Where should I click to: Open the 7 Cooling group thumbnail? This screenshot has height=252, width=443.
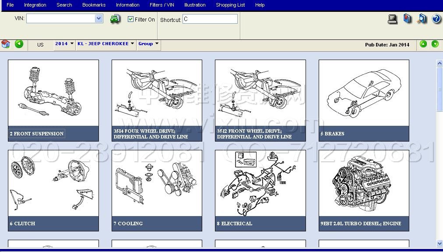[x=157, y=190]
